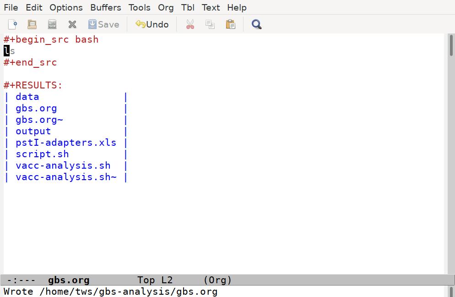The width and height of the screenshot is (455, 297).
Task: Click the 'script.sh' table cell
Action: 42,154
